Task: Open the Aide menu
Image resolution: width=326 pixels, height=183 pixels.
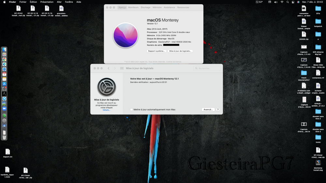Action: (79, 2)
